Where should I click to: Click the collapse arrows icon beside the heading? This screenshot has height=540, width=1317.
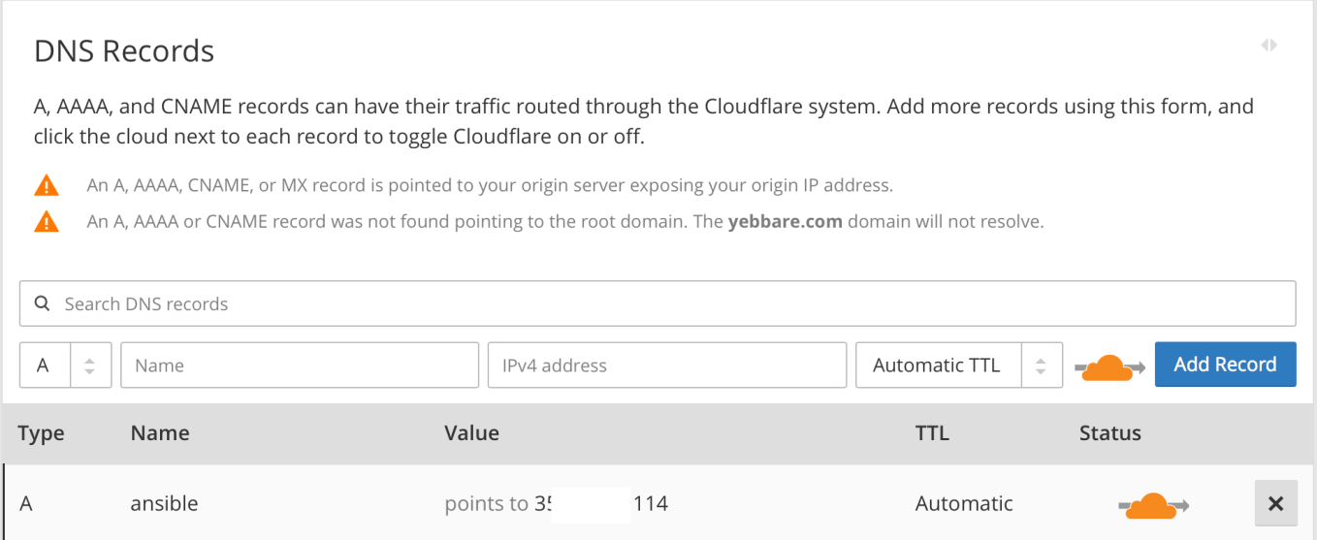pos(1269,46)
